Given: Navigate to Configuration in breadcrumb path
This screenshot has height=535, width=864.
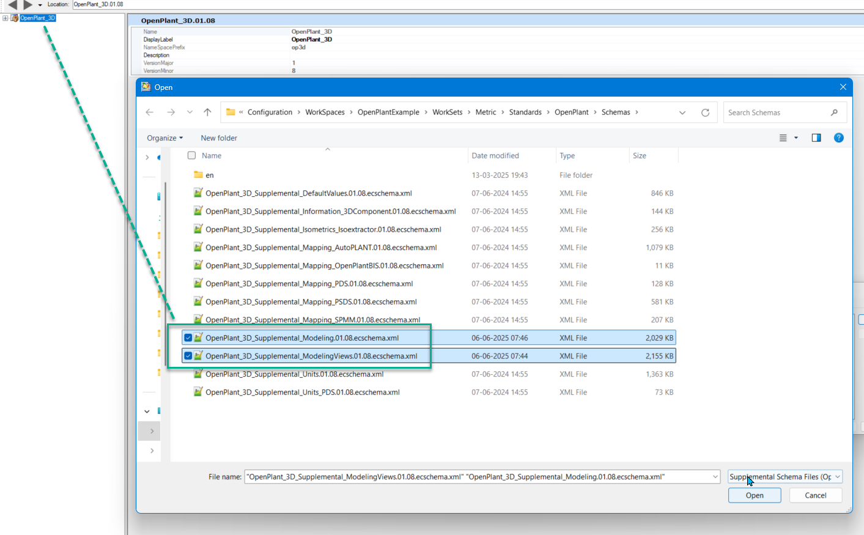Looking at the screenshot, I should [270, 113].
